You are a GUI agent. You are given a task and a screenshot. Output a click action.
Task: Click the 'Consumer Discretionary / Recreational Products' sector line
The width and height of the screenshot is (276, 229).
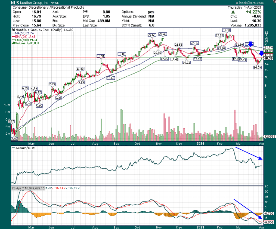[48, 8]
